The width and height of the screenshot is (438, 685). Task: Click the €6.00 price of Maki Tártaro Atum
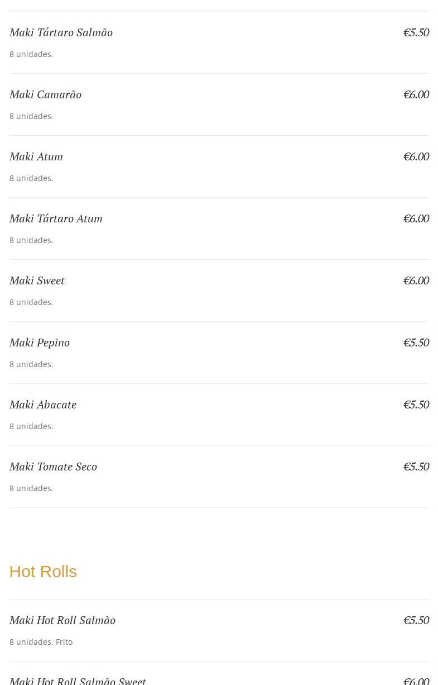[416, 218]
